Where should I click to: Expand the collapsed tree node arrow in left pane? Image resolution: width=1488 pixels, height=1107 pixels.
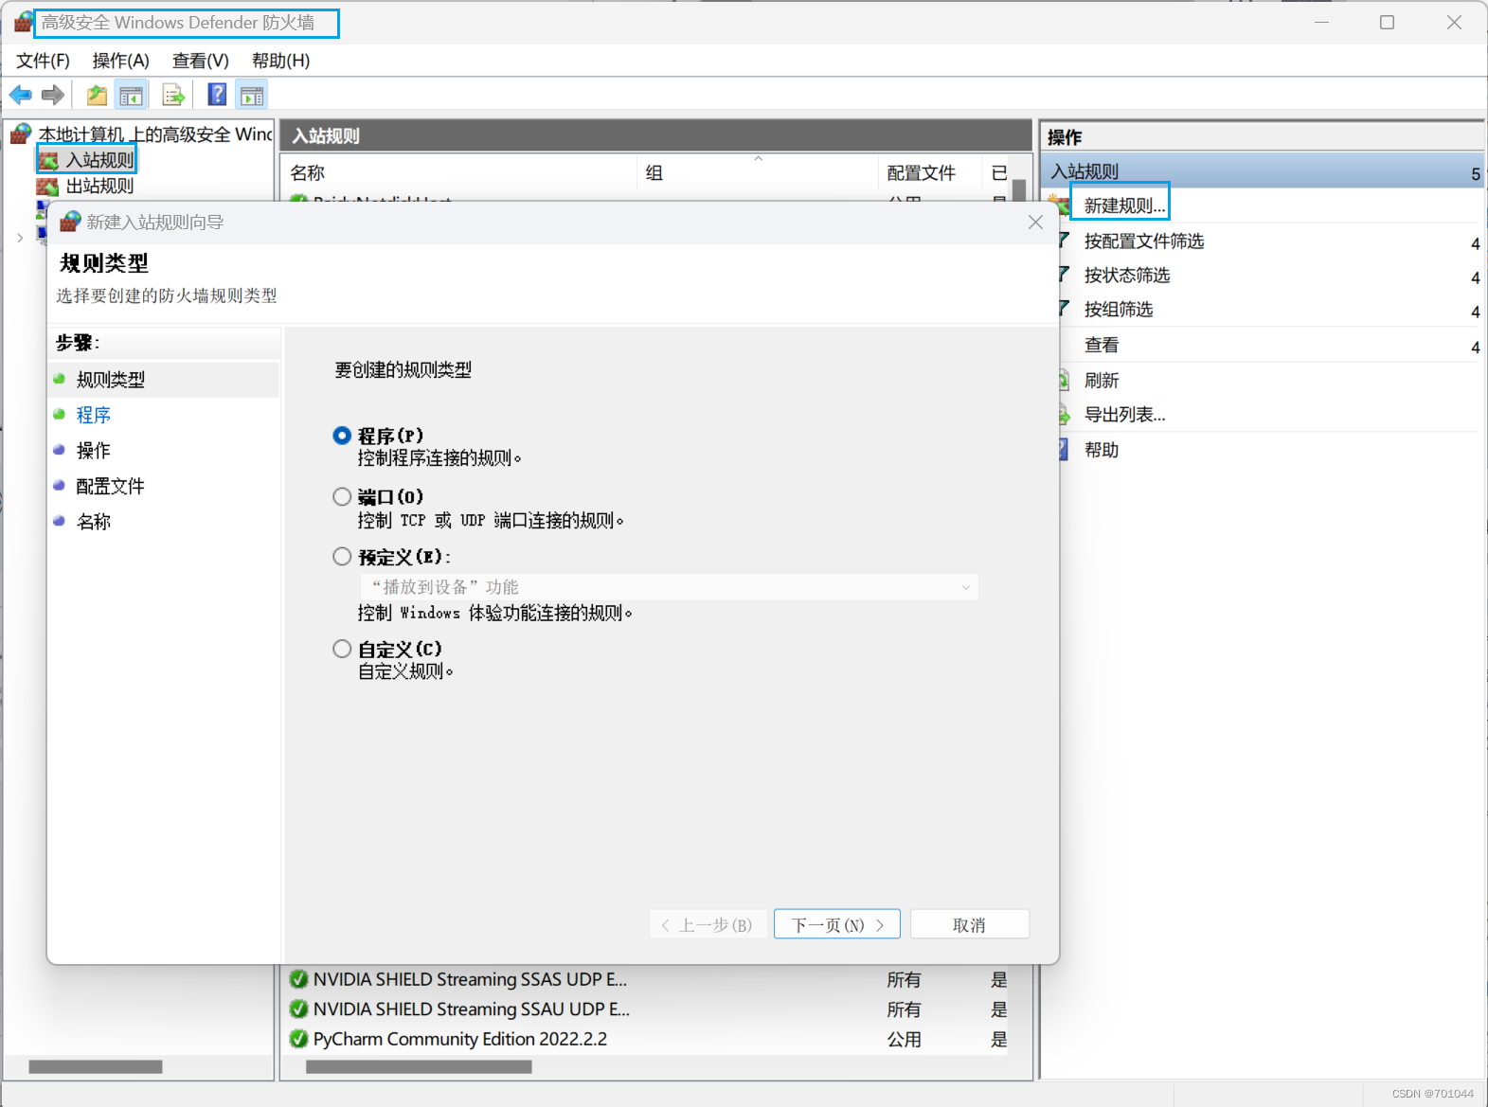tap(20, 238)
